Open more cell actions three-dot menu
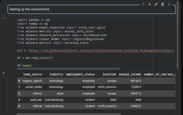The image size is (183, 115). 169,4
